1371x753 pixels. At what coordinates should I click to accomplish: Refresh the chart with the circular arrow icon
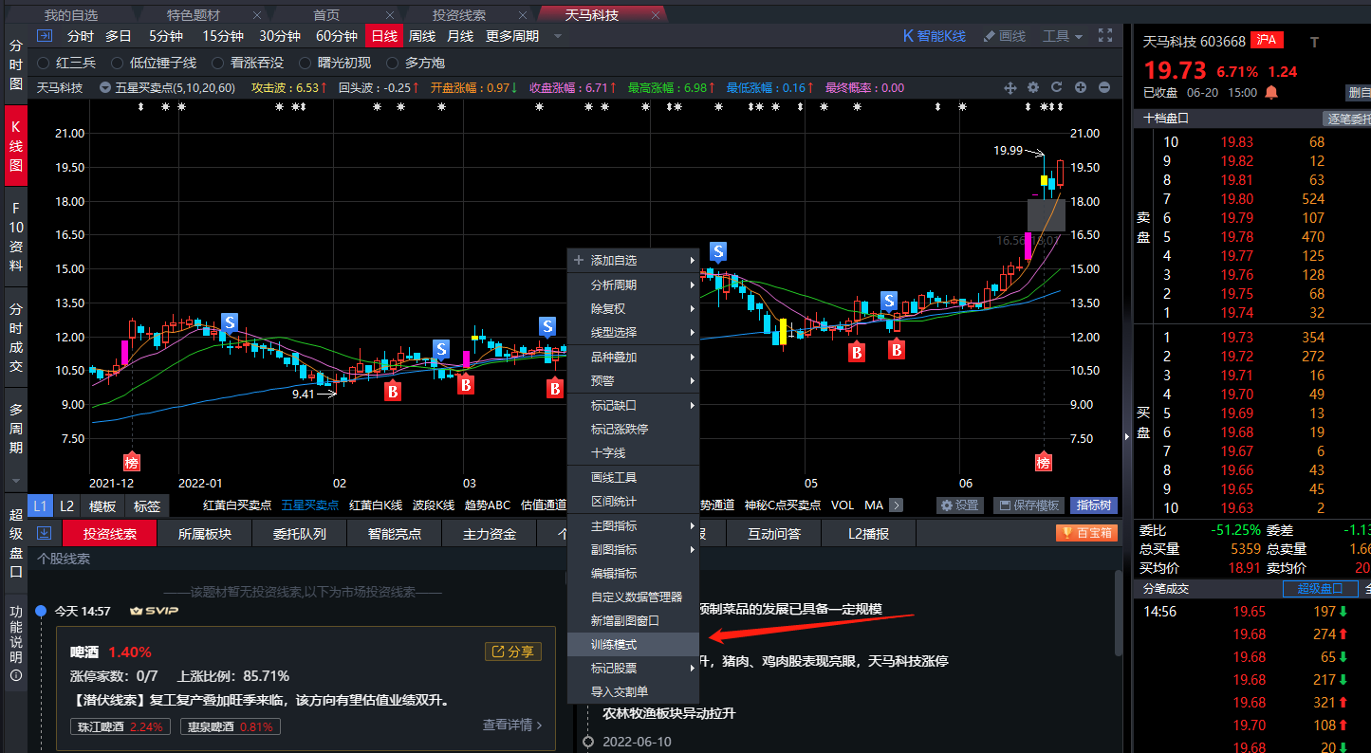1057,87
